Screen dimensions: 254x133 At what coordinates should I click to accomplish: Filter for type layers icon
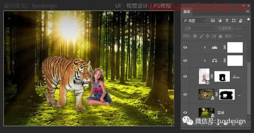227,20
